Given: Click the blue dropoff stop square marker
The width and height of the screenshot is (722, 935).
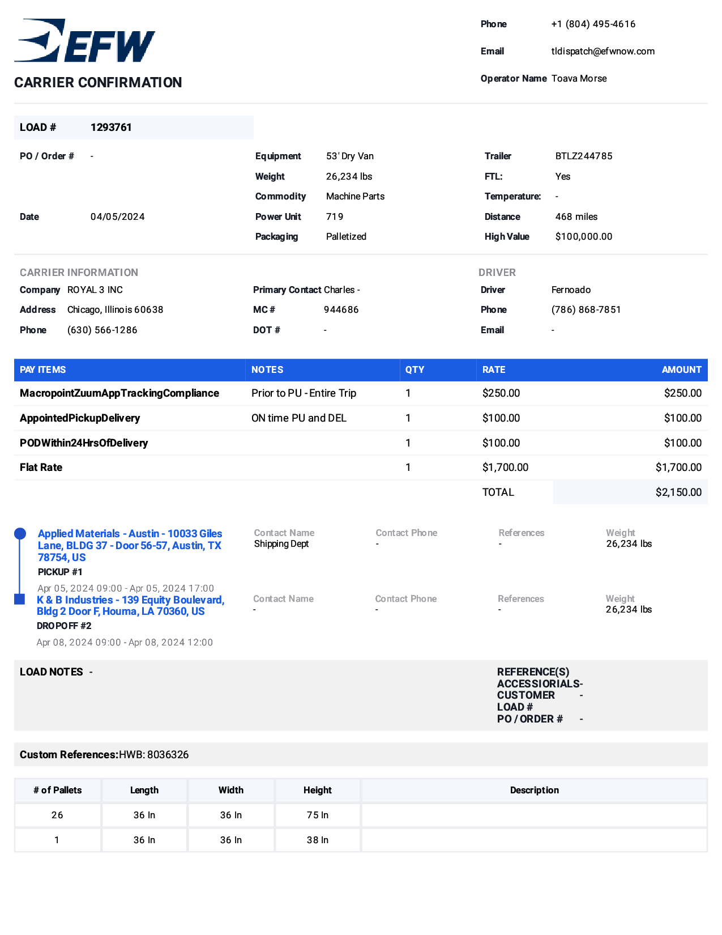Looking at the screenshot, I should [19, 599].
